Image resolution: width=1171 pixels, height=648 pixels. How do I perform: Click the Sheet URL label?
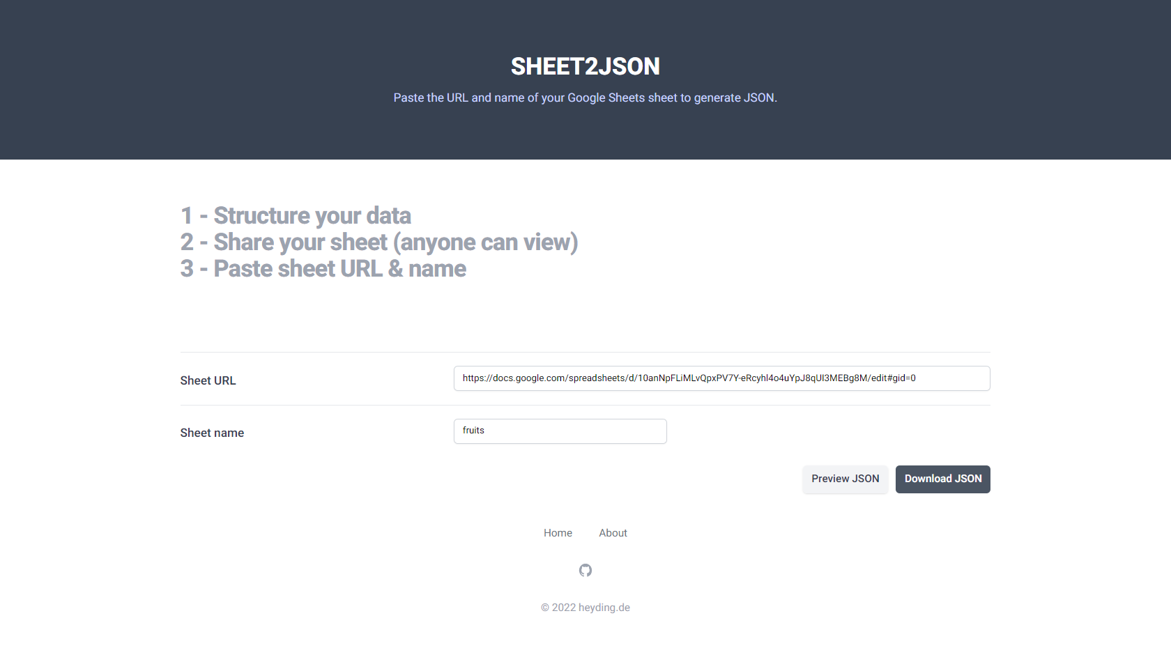(x=208, y=380)
